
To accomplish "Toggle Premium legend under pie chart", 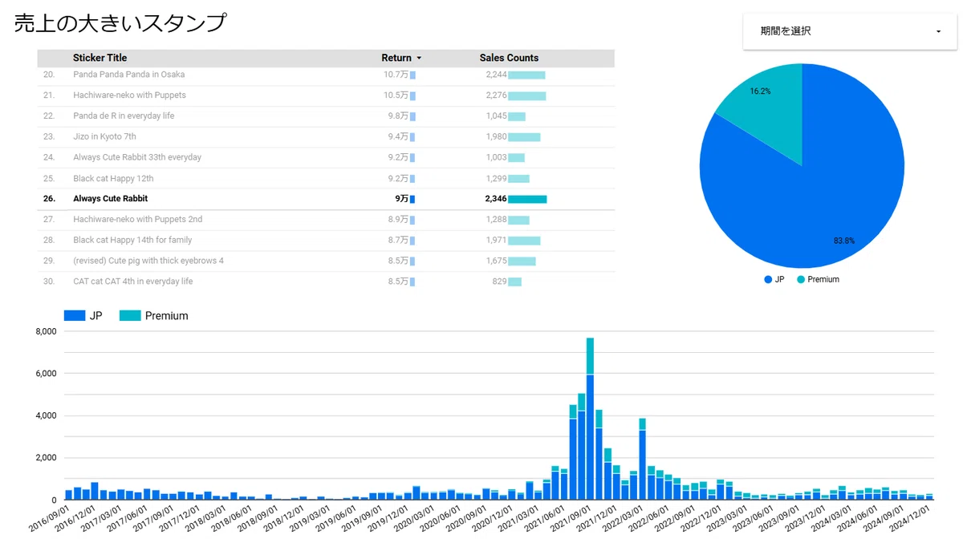I will pos(818,279).
